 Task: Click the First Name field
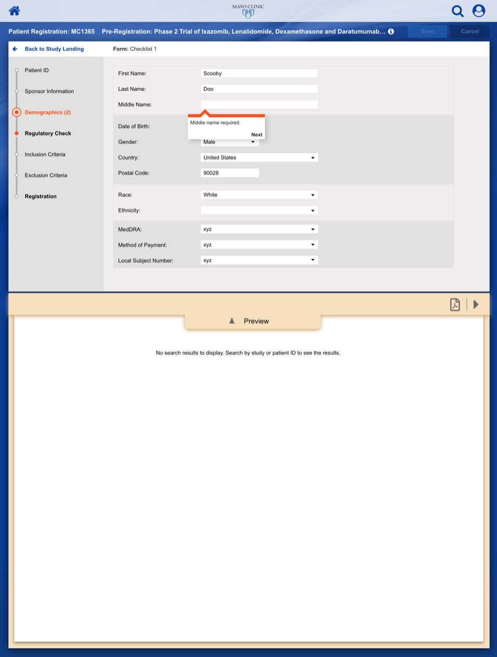(259, 73)
